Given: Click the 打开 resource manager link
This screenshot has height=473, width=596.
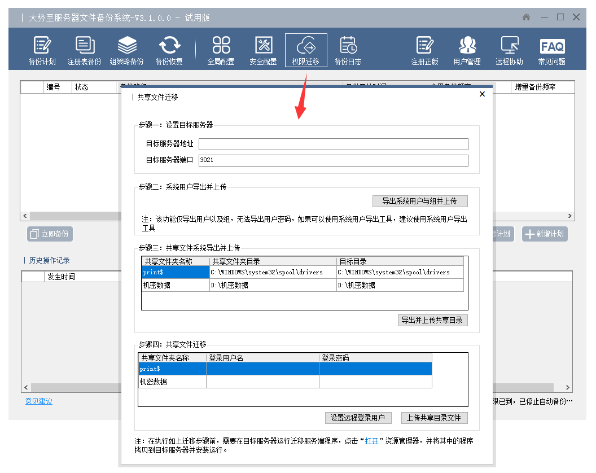Looking at the screenshot, I should [x=371, y=441].
